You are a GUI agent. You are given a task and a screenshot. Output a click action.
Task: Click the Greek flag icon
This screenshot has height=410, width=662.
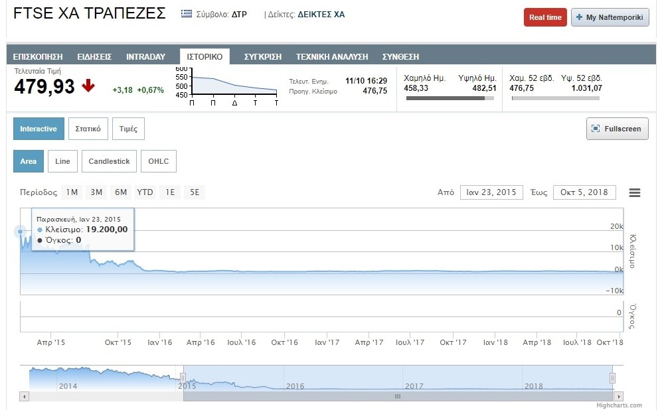(187, 14)
